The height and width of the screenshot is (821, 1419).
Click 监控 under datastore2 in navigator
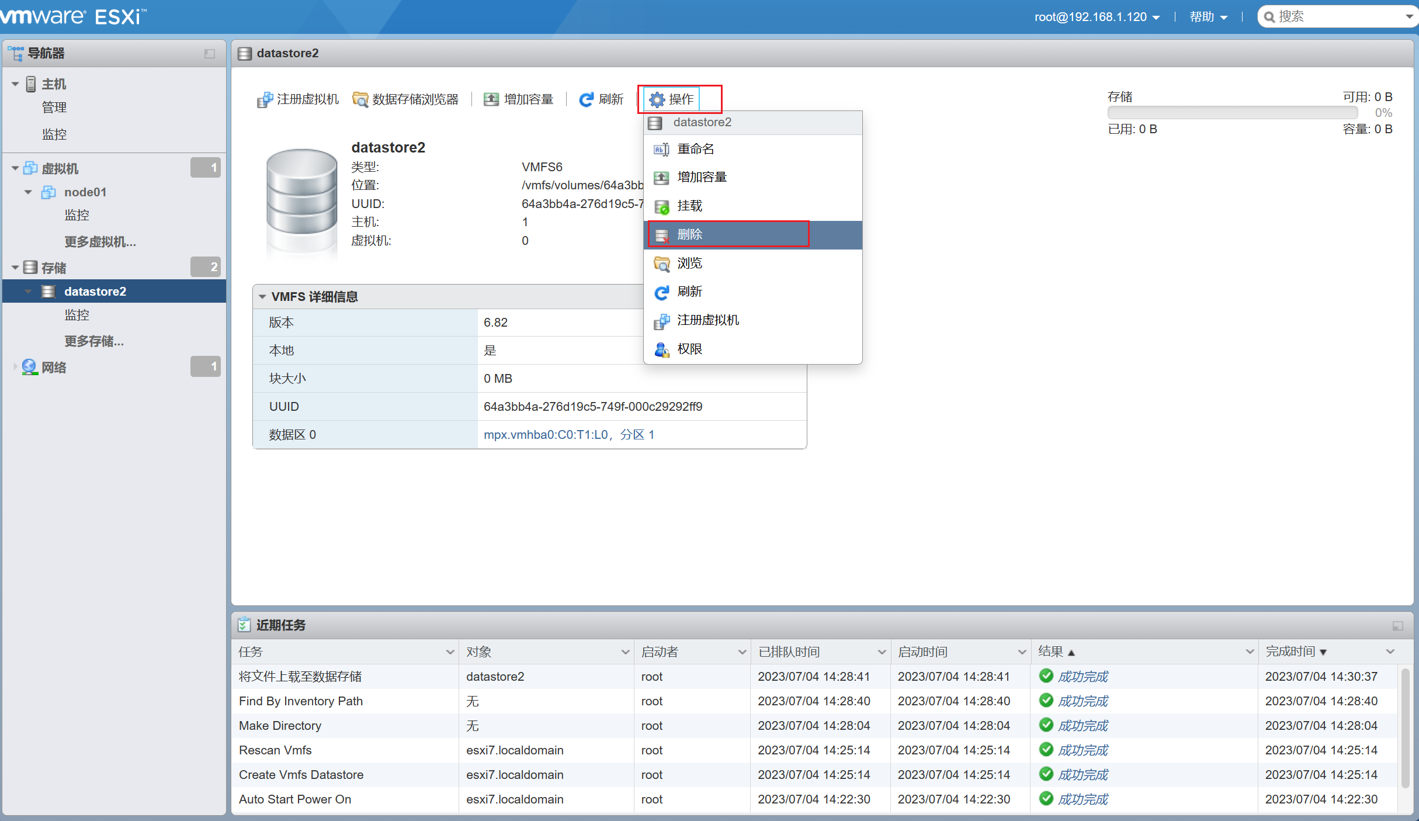coord(77,315)
